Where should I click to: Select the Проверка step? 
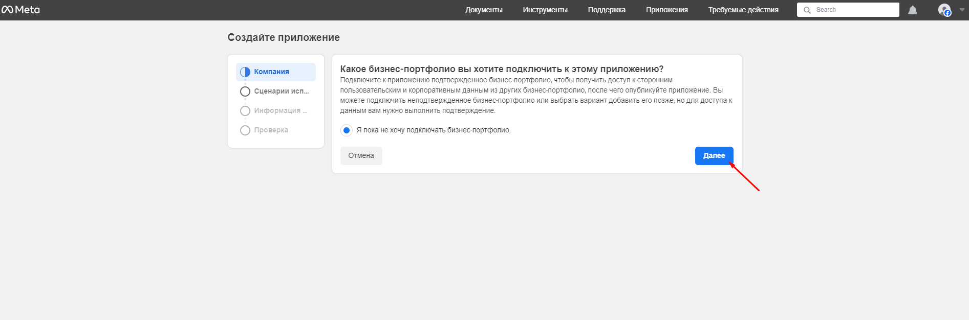pos(276,130)
